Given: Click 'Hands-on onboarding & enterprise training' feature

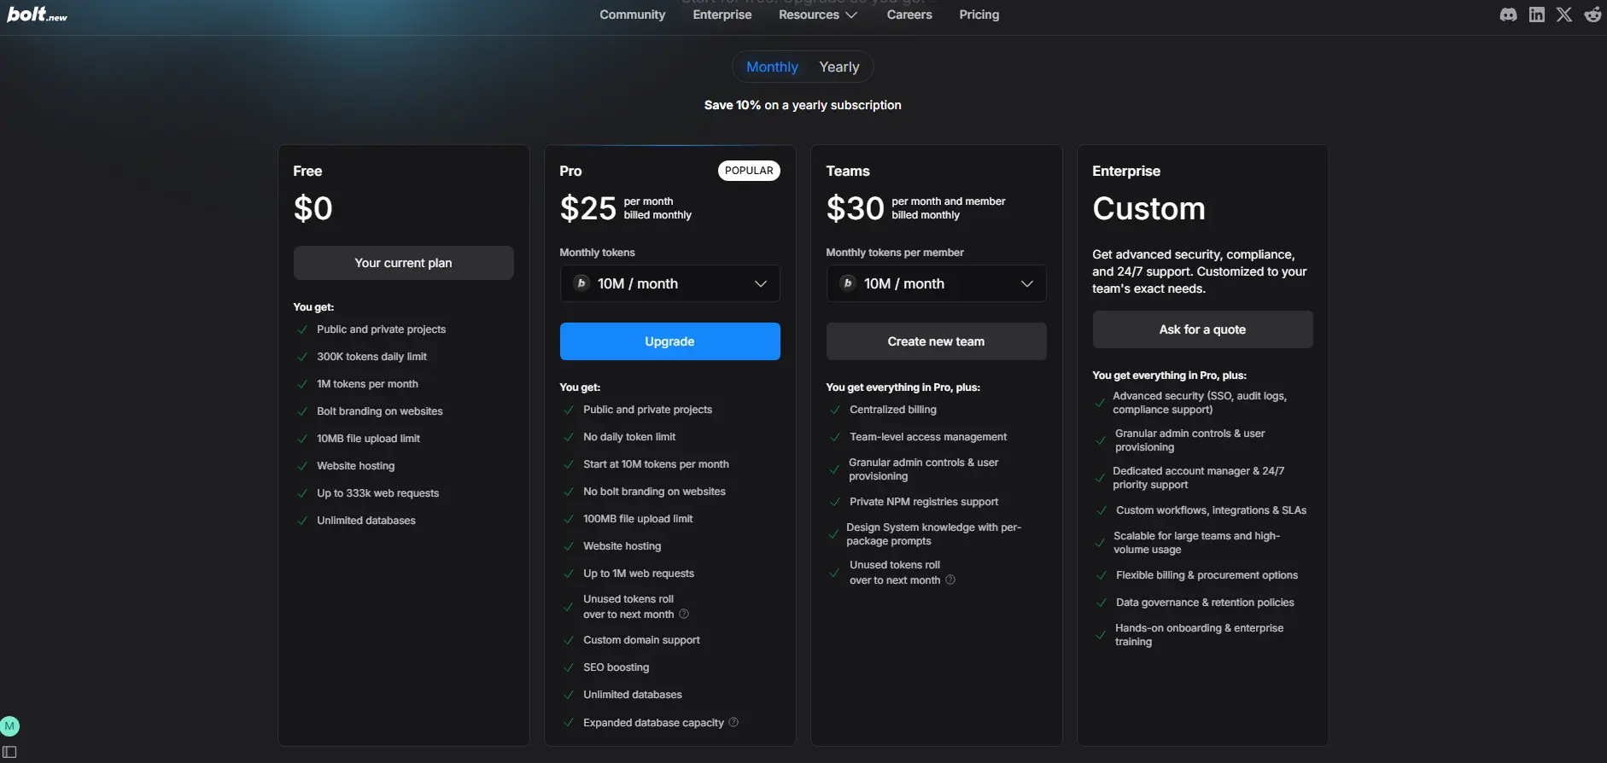Looking at the screenshot, I should click(1200, 635).
